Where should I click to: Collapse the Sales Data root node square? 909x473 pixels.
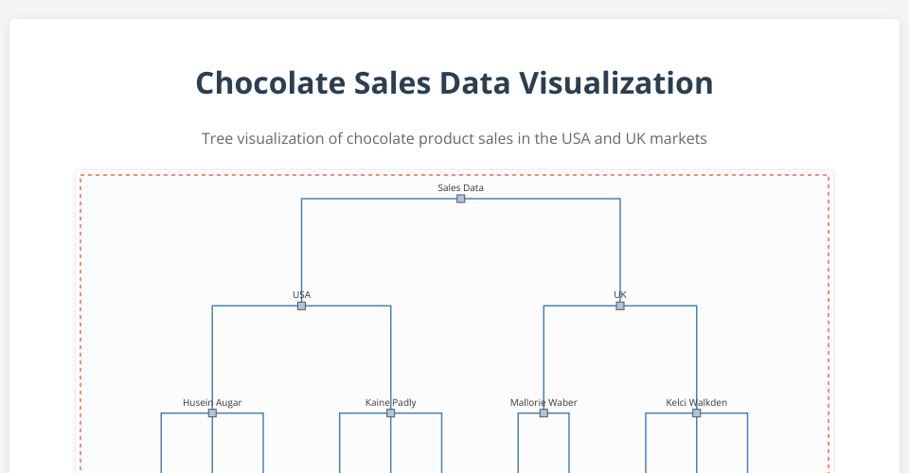(461, 199)
